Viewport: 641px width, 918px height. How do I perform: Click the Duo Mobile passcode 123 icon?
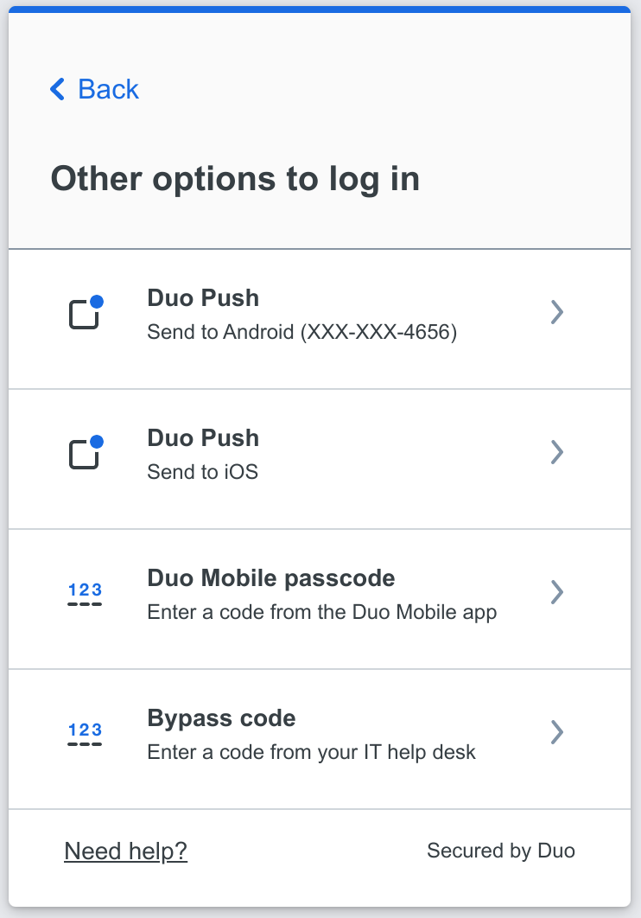point(85,594)
